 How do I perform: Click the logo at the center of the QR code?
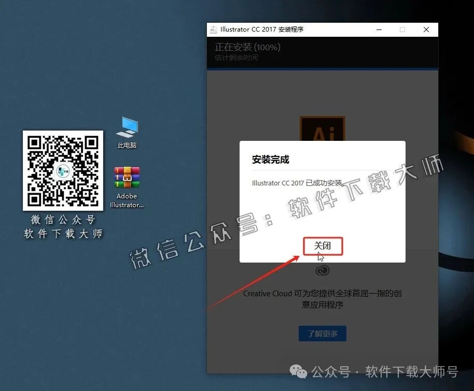pos(63,171)
